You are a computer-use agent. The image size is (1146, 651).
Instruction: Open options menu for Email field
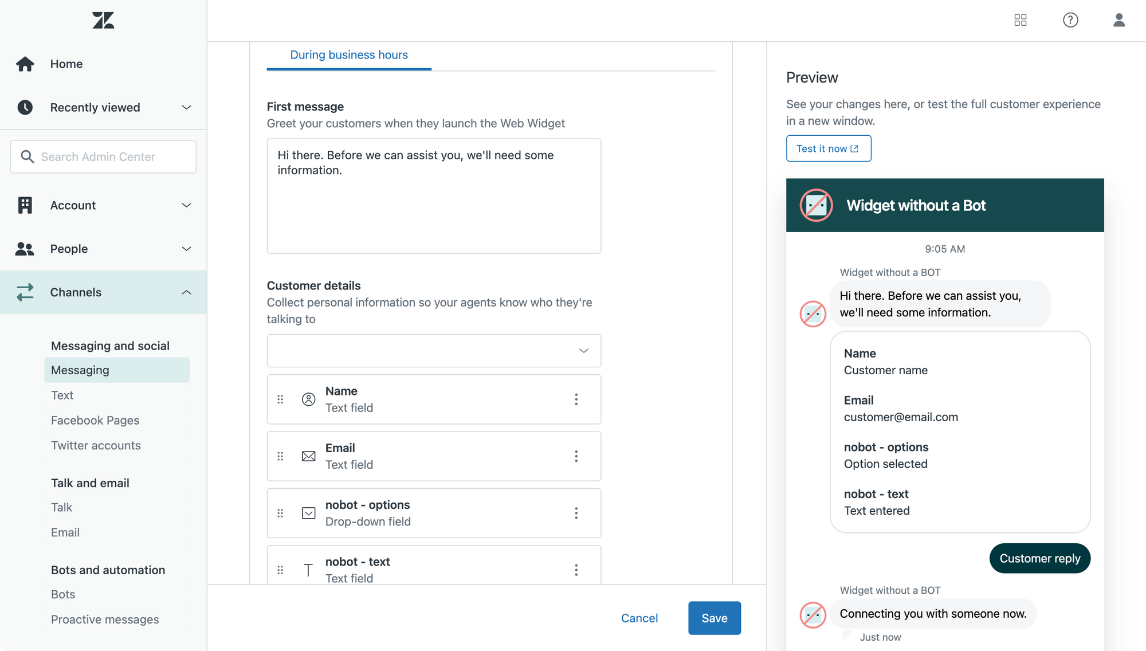[576, 456]
